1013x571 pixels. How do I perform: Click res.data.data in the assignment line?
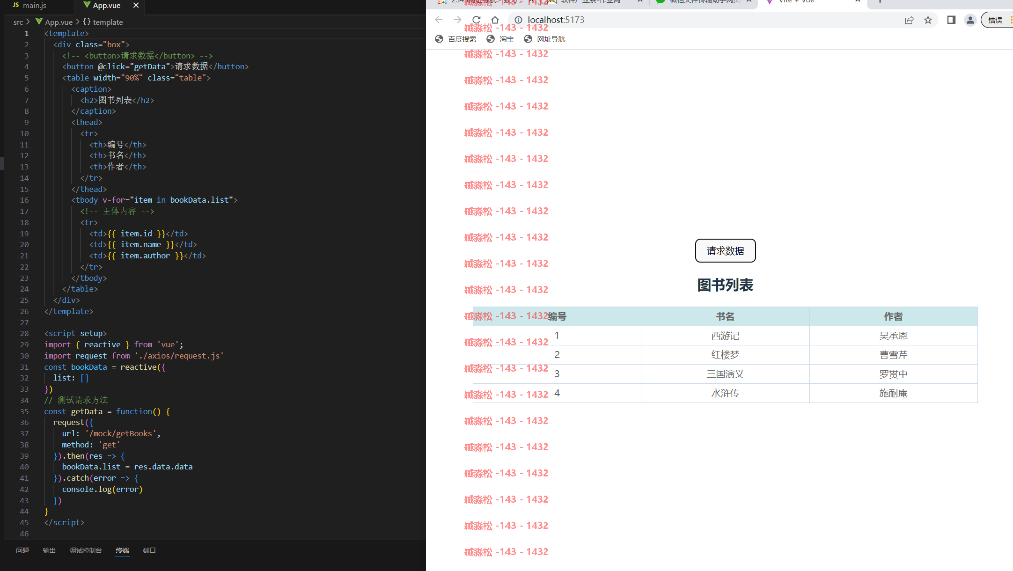[x=163, y=467]
